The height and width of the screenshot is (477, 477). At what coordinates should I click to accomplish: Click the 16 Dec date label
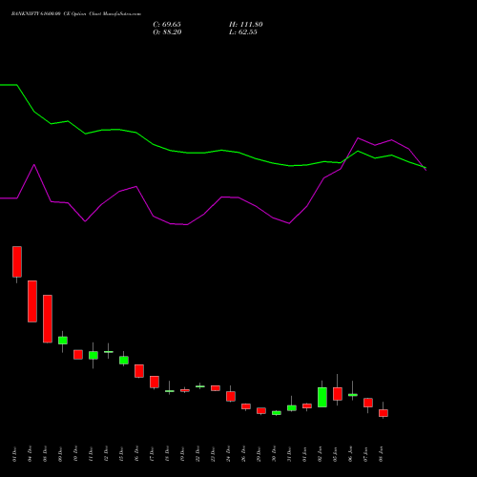(x=136, y=454)
